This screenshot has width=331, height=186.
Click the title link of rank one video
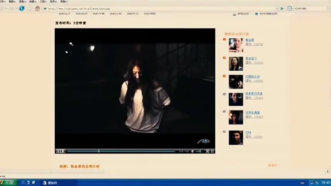(250, 40)
